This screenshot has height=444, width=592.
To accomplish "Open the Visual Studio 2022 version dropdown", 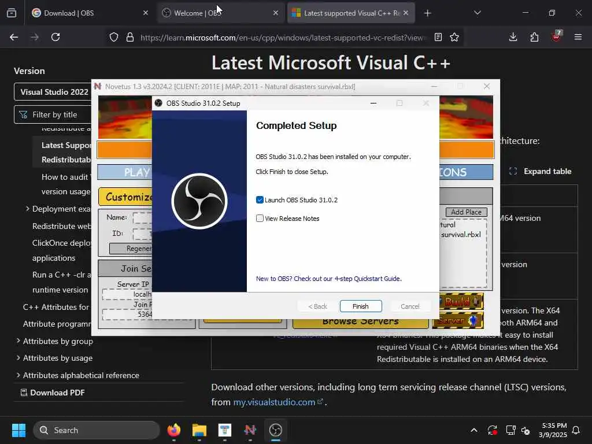I will (53, 92).
